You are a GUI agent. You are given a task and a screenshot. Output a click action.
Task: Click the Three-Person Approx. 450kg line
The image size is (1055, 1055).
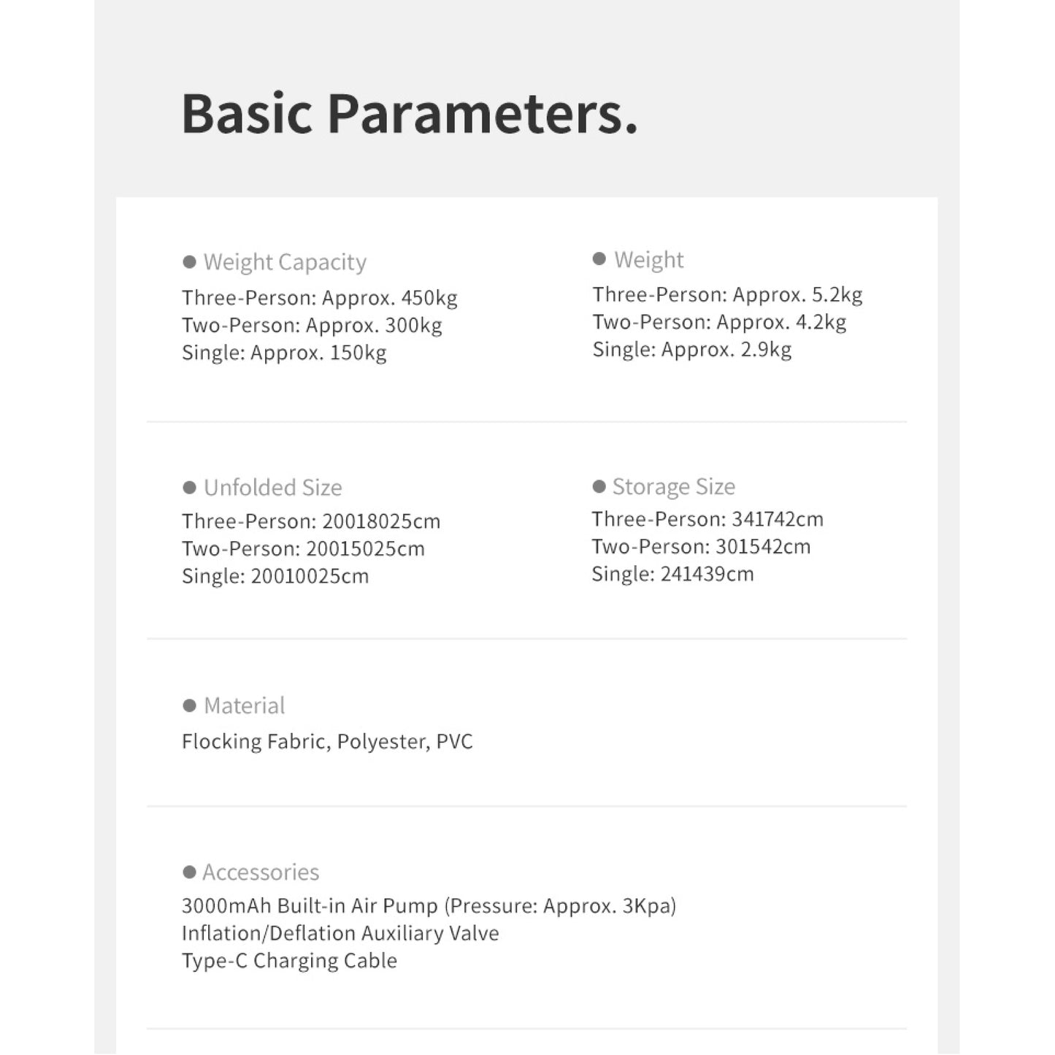[x=319, y=298]
